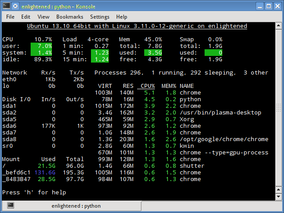Click the RES column header
The image size is (284, 213).
pos(128,86)
